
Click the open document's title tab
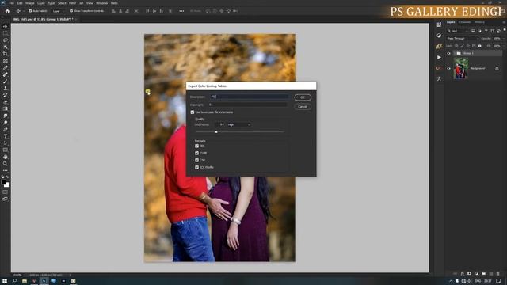point(44,19)
